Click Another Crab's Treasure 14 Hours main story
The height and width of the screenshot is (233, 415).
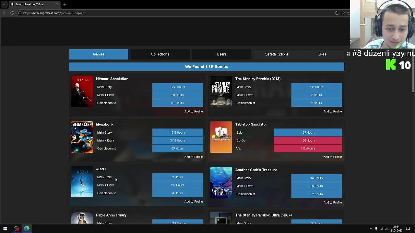tap(316, 178)
